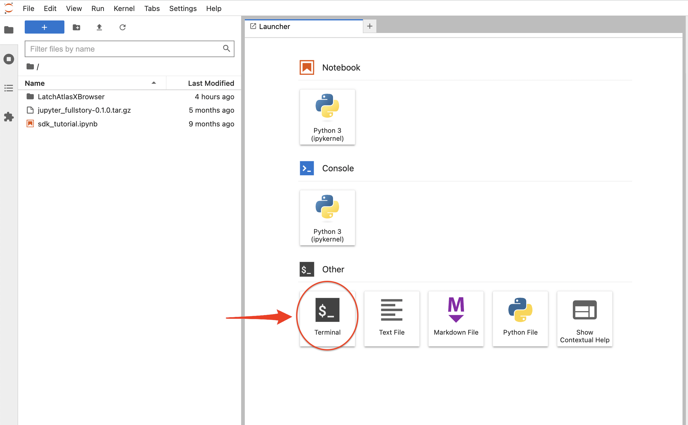Viewport: 688px width, 425px height.
Task: Create a new Python File
Action: (520, 318)
